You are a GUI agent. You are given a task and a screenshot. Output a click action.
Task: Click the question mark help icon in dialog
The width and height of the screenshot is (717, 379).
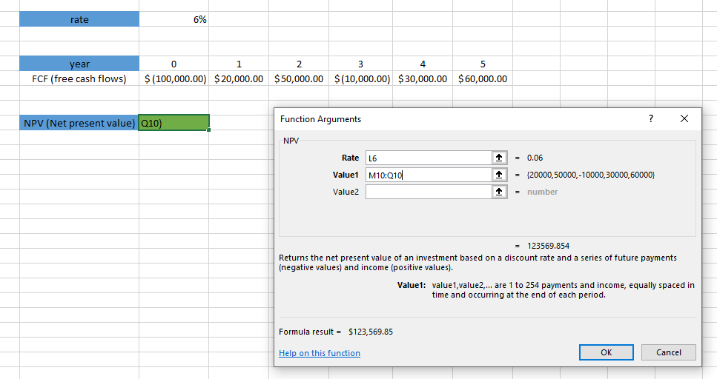[x=651, y=118]
